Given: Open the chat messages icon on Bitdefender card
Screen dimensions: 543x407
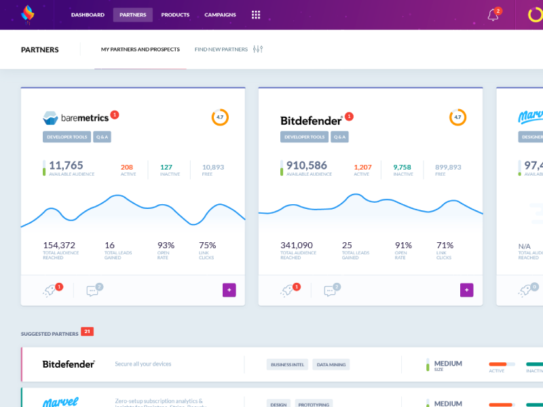Looking at the screenshot, I should [330, 291].
